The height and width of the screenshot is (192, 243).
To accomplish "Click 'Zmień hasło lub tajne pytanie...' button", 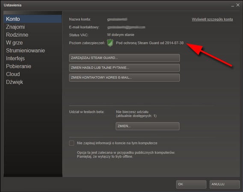I will pyautogui.click(x=124, y=68).
